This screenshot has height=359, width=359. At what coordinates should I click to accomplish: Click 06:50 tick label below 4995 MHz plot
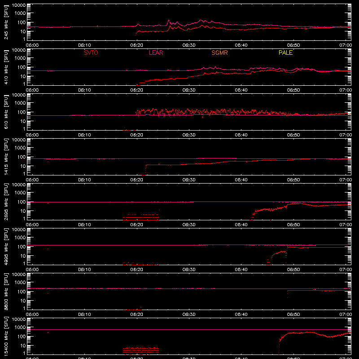click(293, 270)
